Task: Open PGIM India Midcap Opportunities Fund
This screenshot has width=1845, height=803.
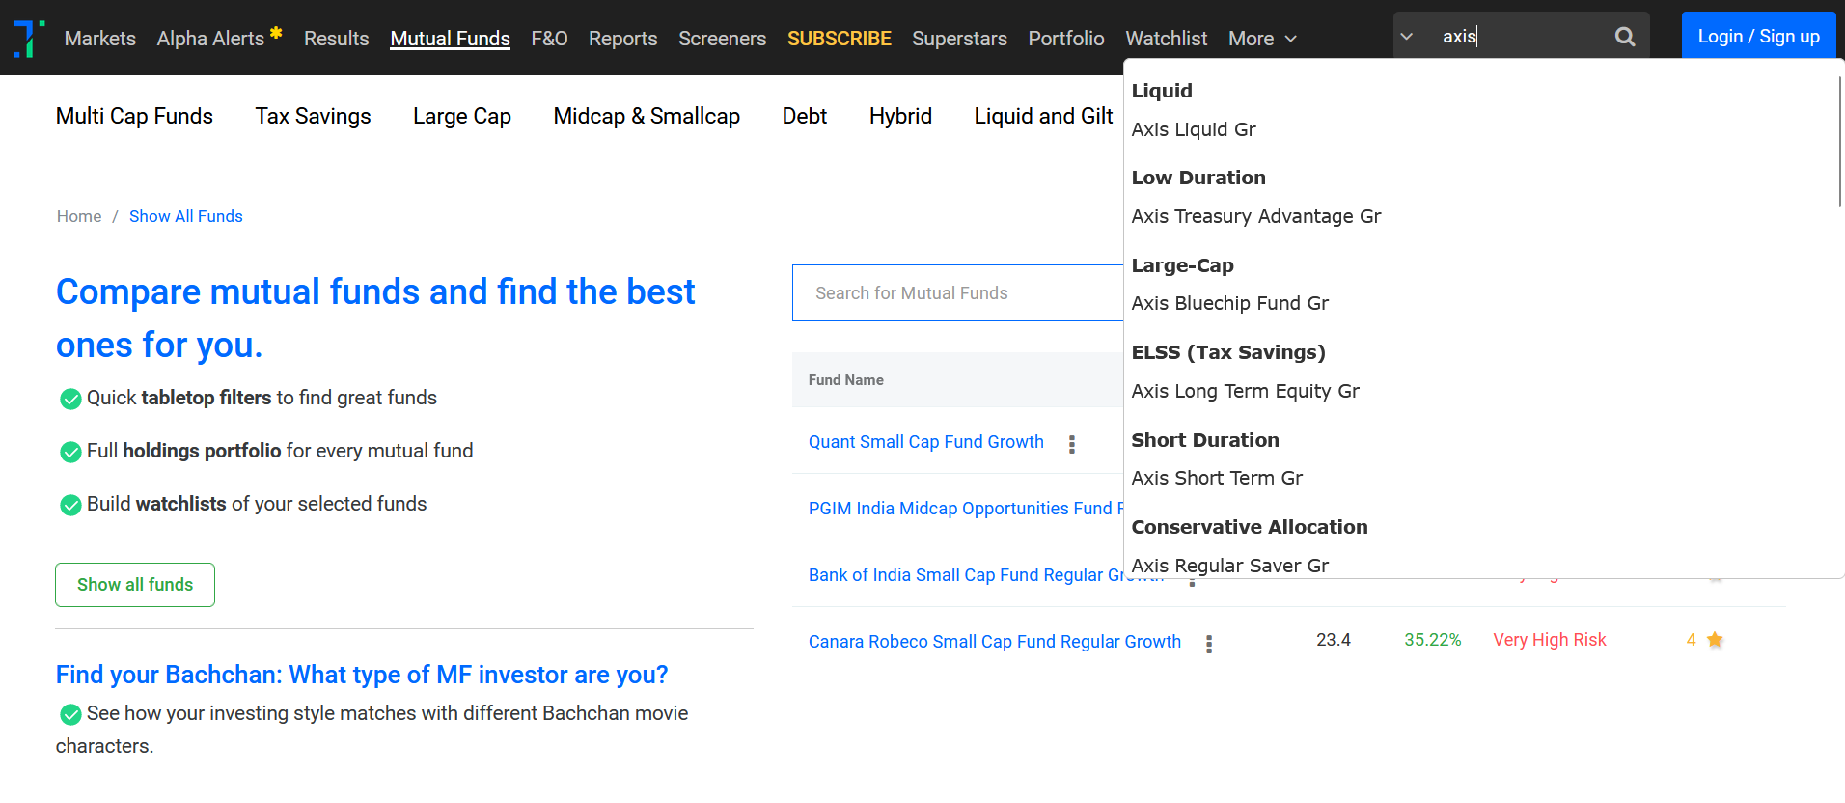Action: [966, 509]
